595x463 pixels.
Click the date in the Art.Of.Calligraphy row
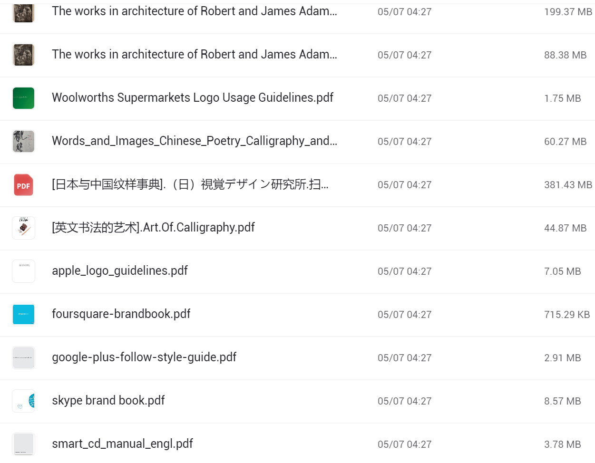point(404,228)
